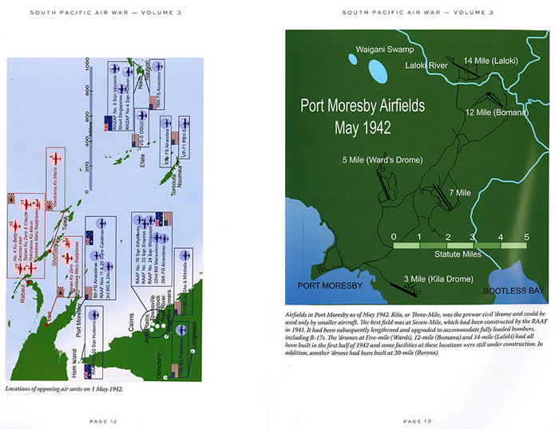
Task: Click the 'Rabaul' label on the left map
Action: 22,293
